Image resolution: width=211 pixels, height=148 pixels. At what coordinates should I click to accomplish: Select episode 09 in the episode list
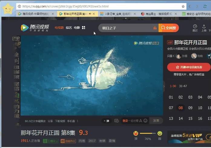coord(190,108)
